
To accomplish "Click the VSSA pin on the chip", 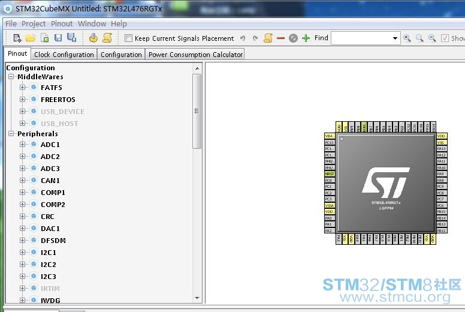I will pyautogui.click(x=330, y=205).
